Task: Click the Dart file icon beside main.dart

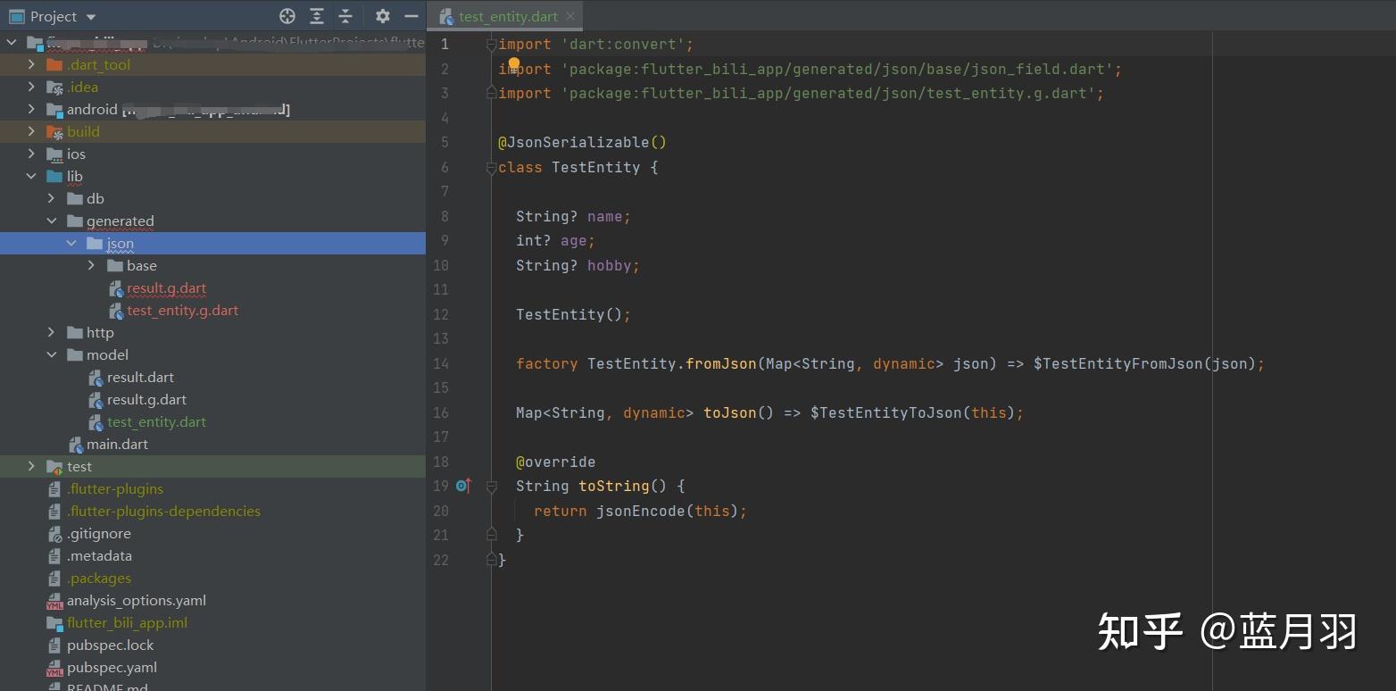Action: (x=77, y=444)
